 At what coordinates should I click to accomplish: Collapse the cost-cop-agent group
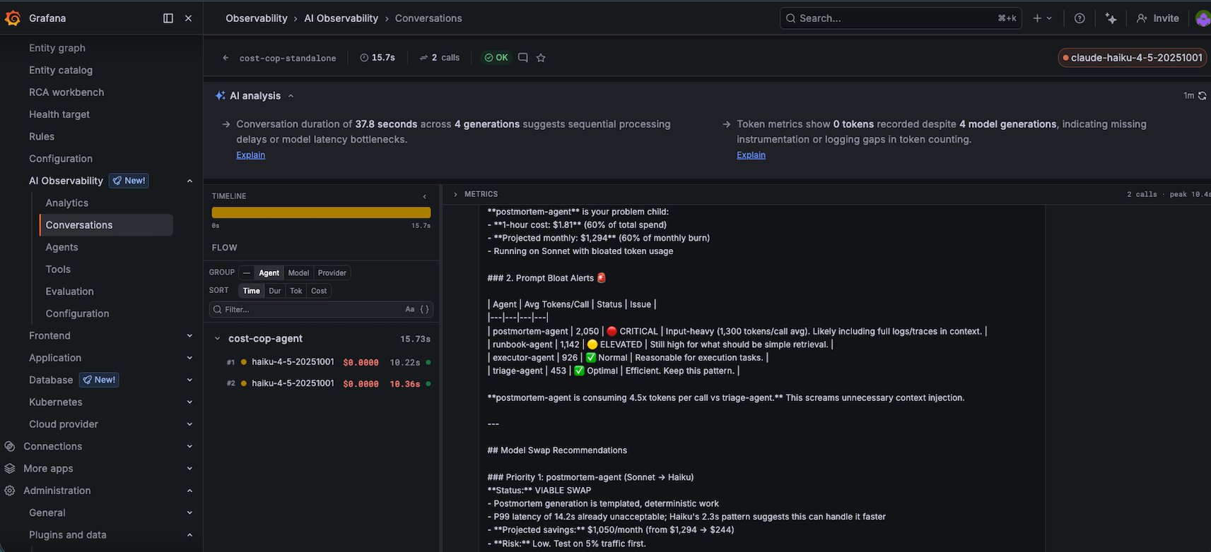(x=218, y=339)
